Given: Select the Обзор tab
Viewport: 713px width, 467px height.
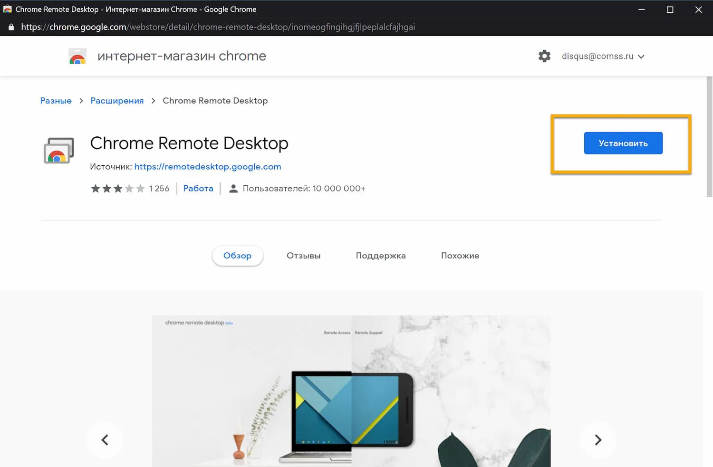Looking at the screenshot, I should pyautogui.click(x=237, y=256).
